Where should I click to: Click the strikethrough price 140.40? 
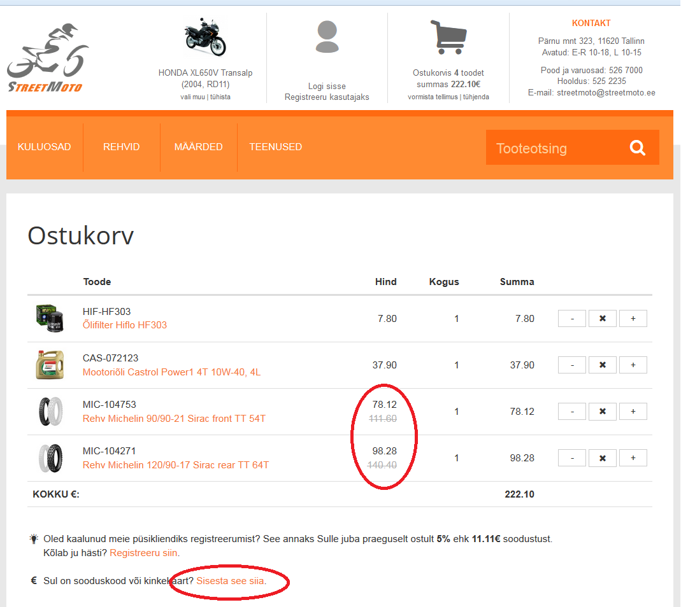[382, 465]
